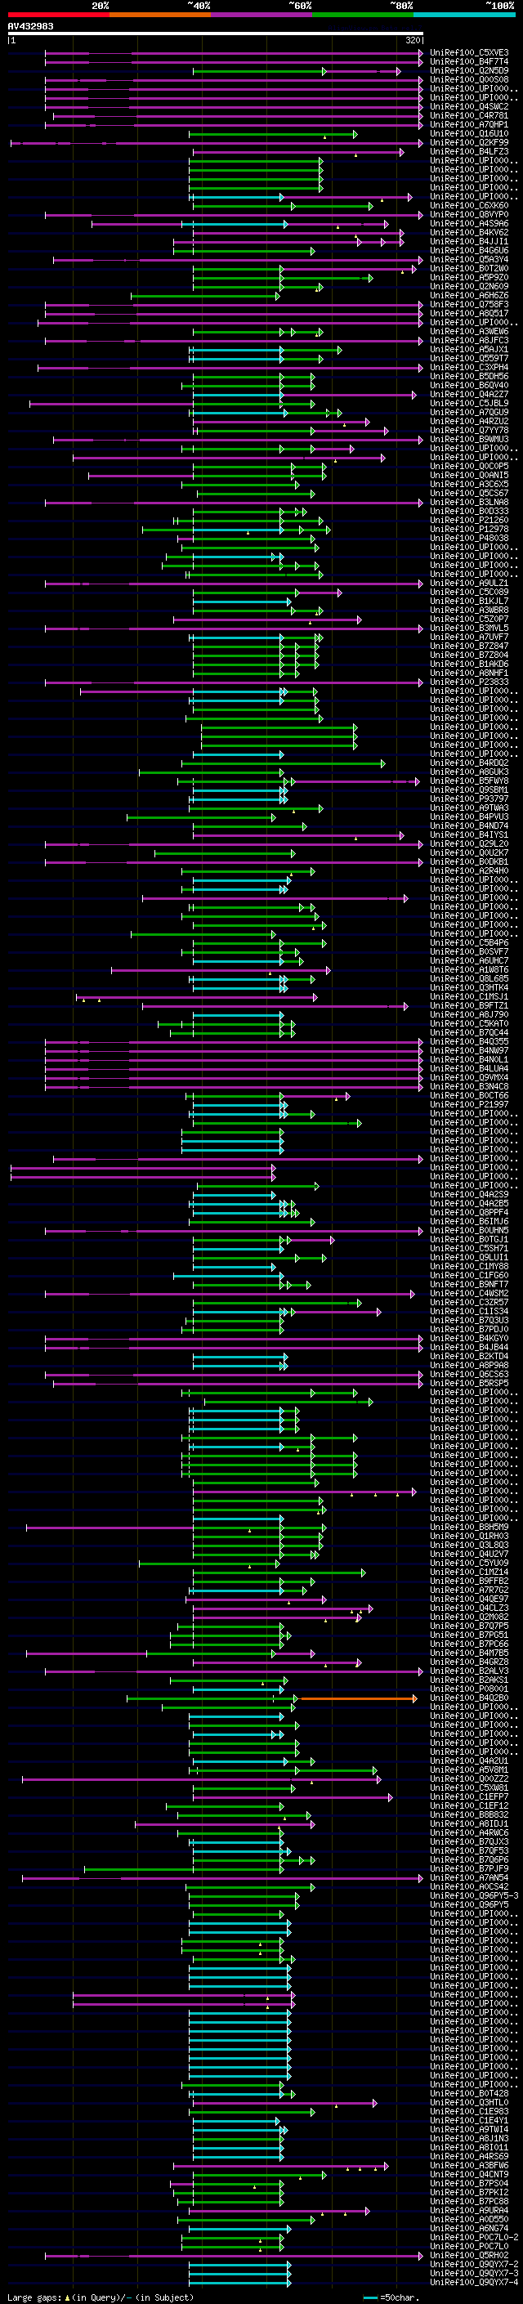Click the green ~80% identity legend segment

point(364,15)
